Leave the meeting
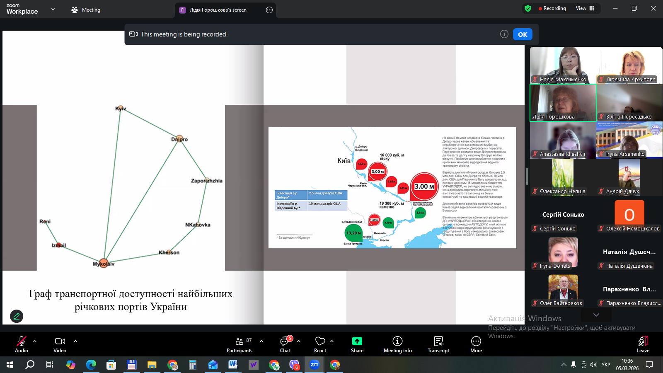Viewport: 663px width, 373px height. (x=643, y=344)
